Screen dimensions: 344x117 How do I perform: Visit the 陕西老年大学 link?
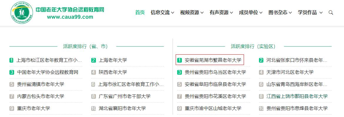[x=113, y=72]
